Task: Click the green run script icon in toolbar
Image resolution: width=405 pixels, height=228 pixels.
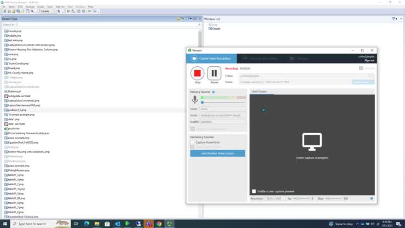Action: (x=68, y=12)
